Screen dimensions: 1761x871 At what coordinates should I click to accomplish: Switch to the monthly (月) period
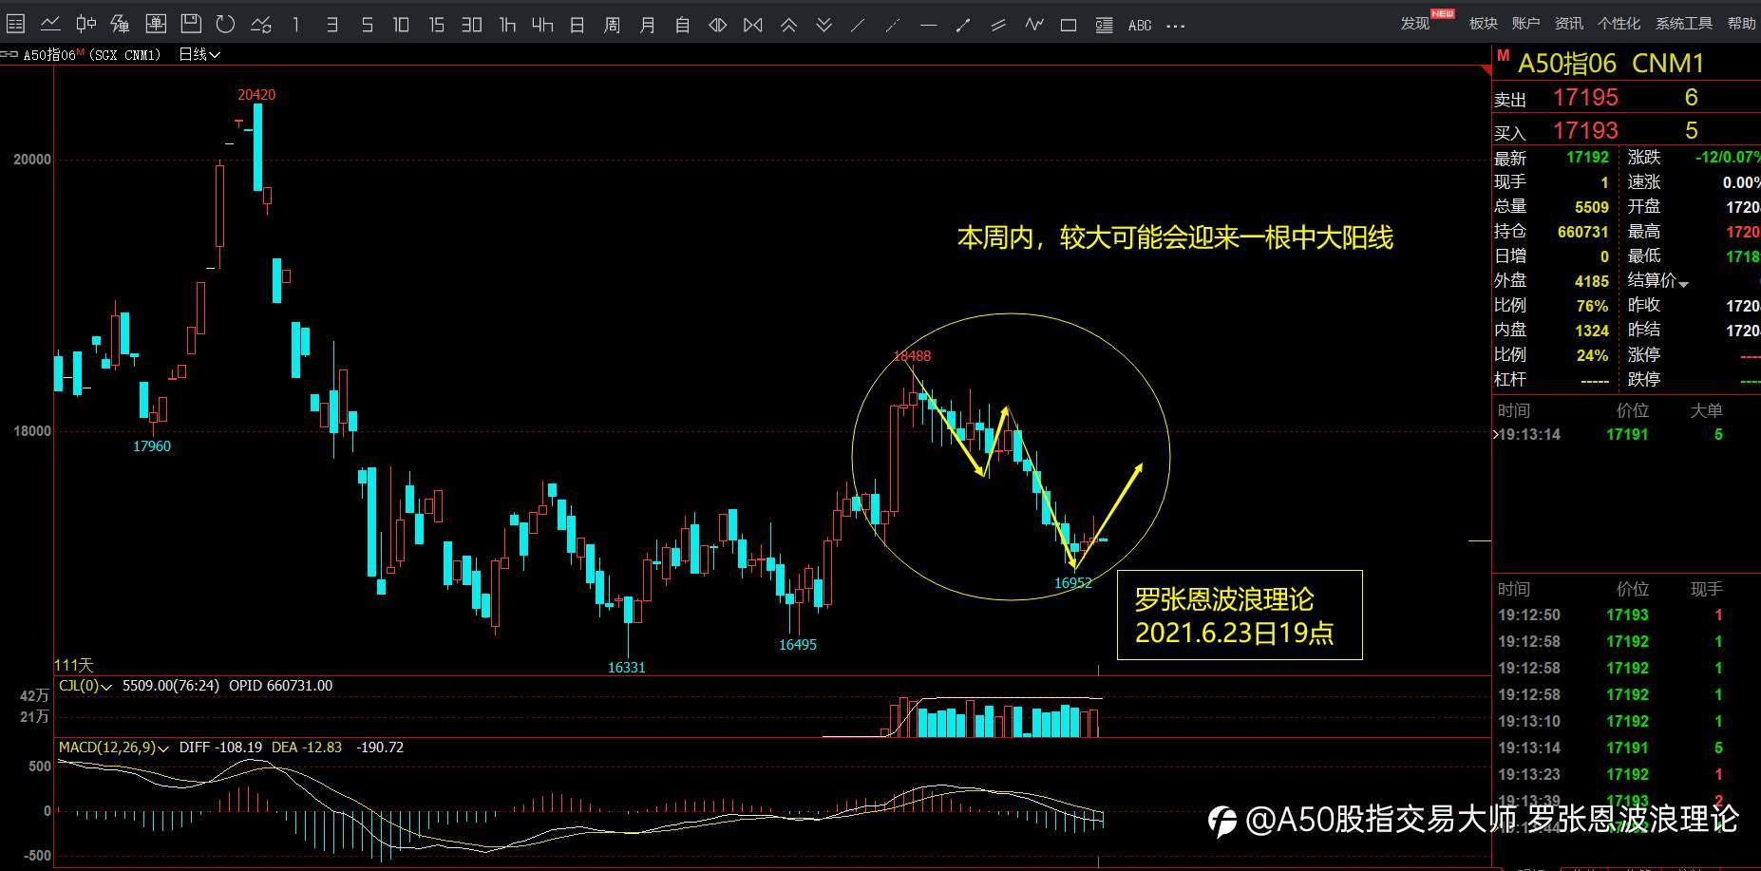(x=648, y=25)
